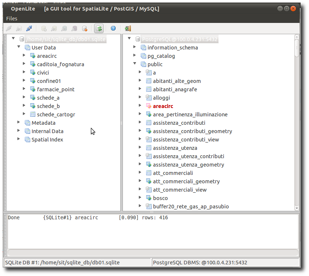Click the blue connect plug toolbar icon
Screen dimensions: 309x276
(29, 28)
